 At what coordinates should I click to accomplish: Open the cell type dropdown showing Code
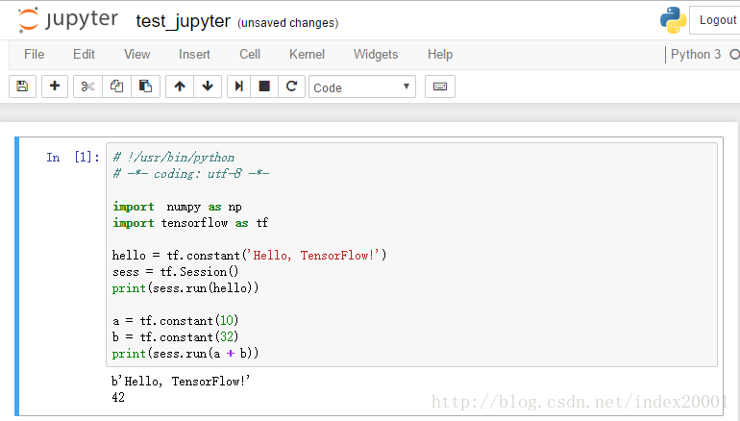(362, 87)
